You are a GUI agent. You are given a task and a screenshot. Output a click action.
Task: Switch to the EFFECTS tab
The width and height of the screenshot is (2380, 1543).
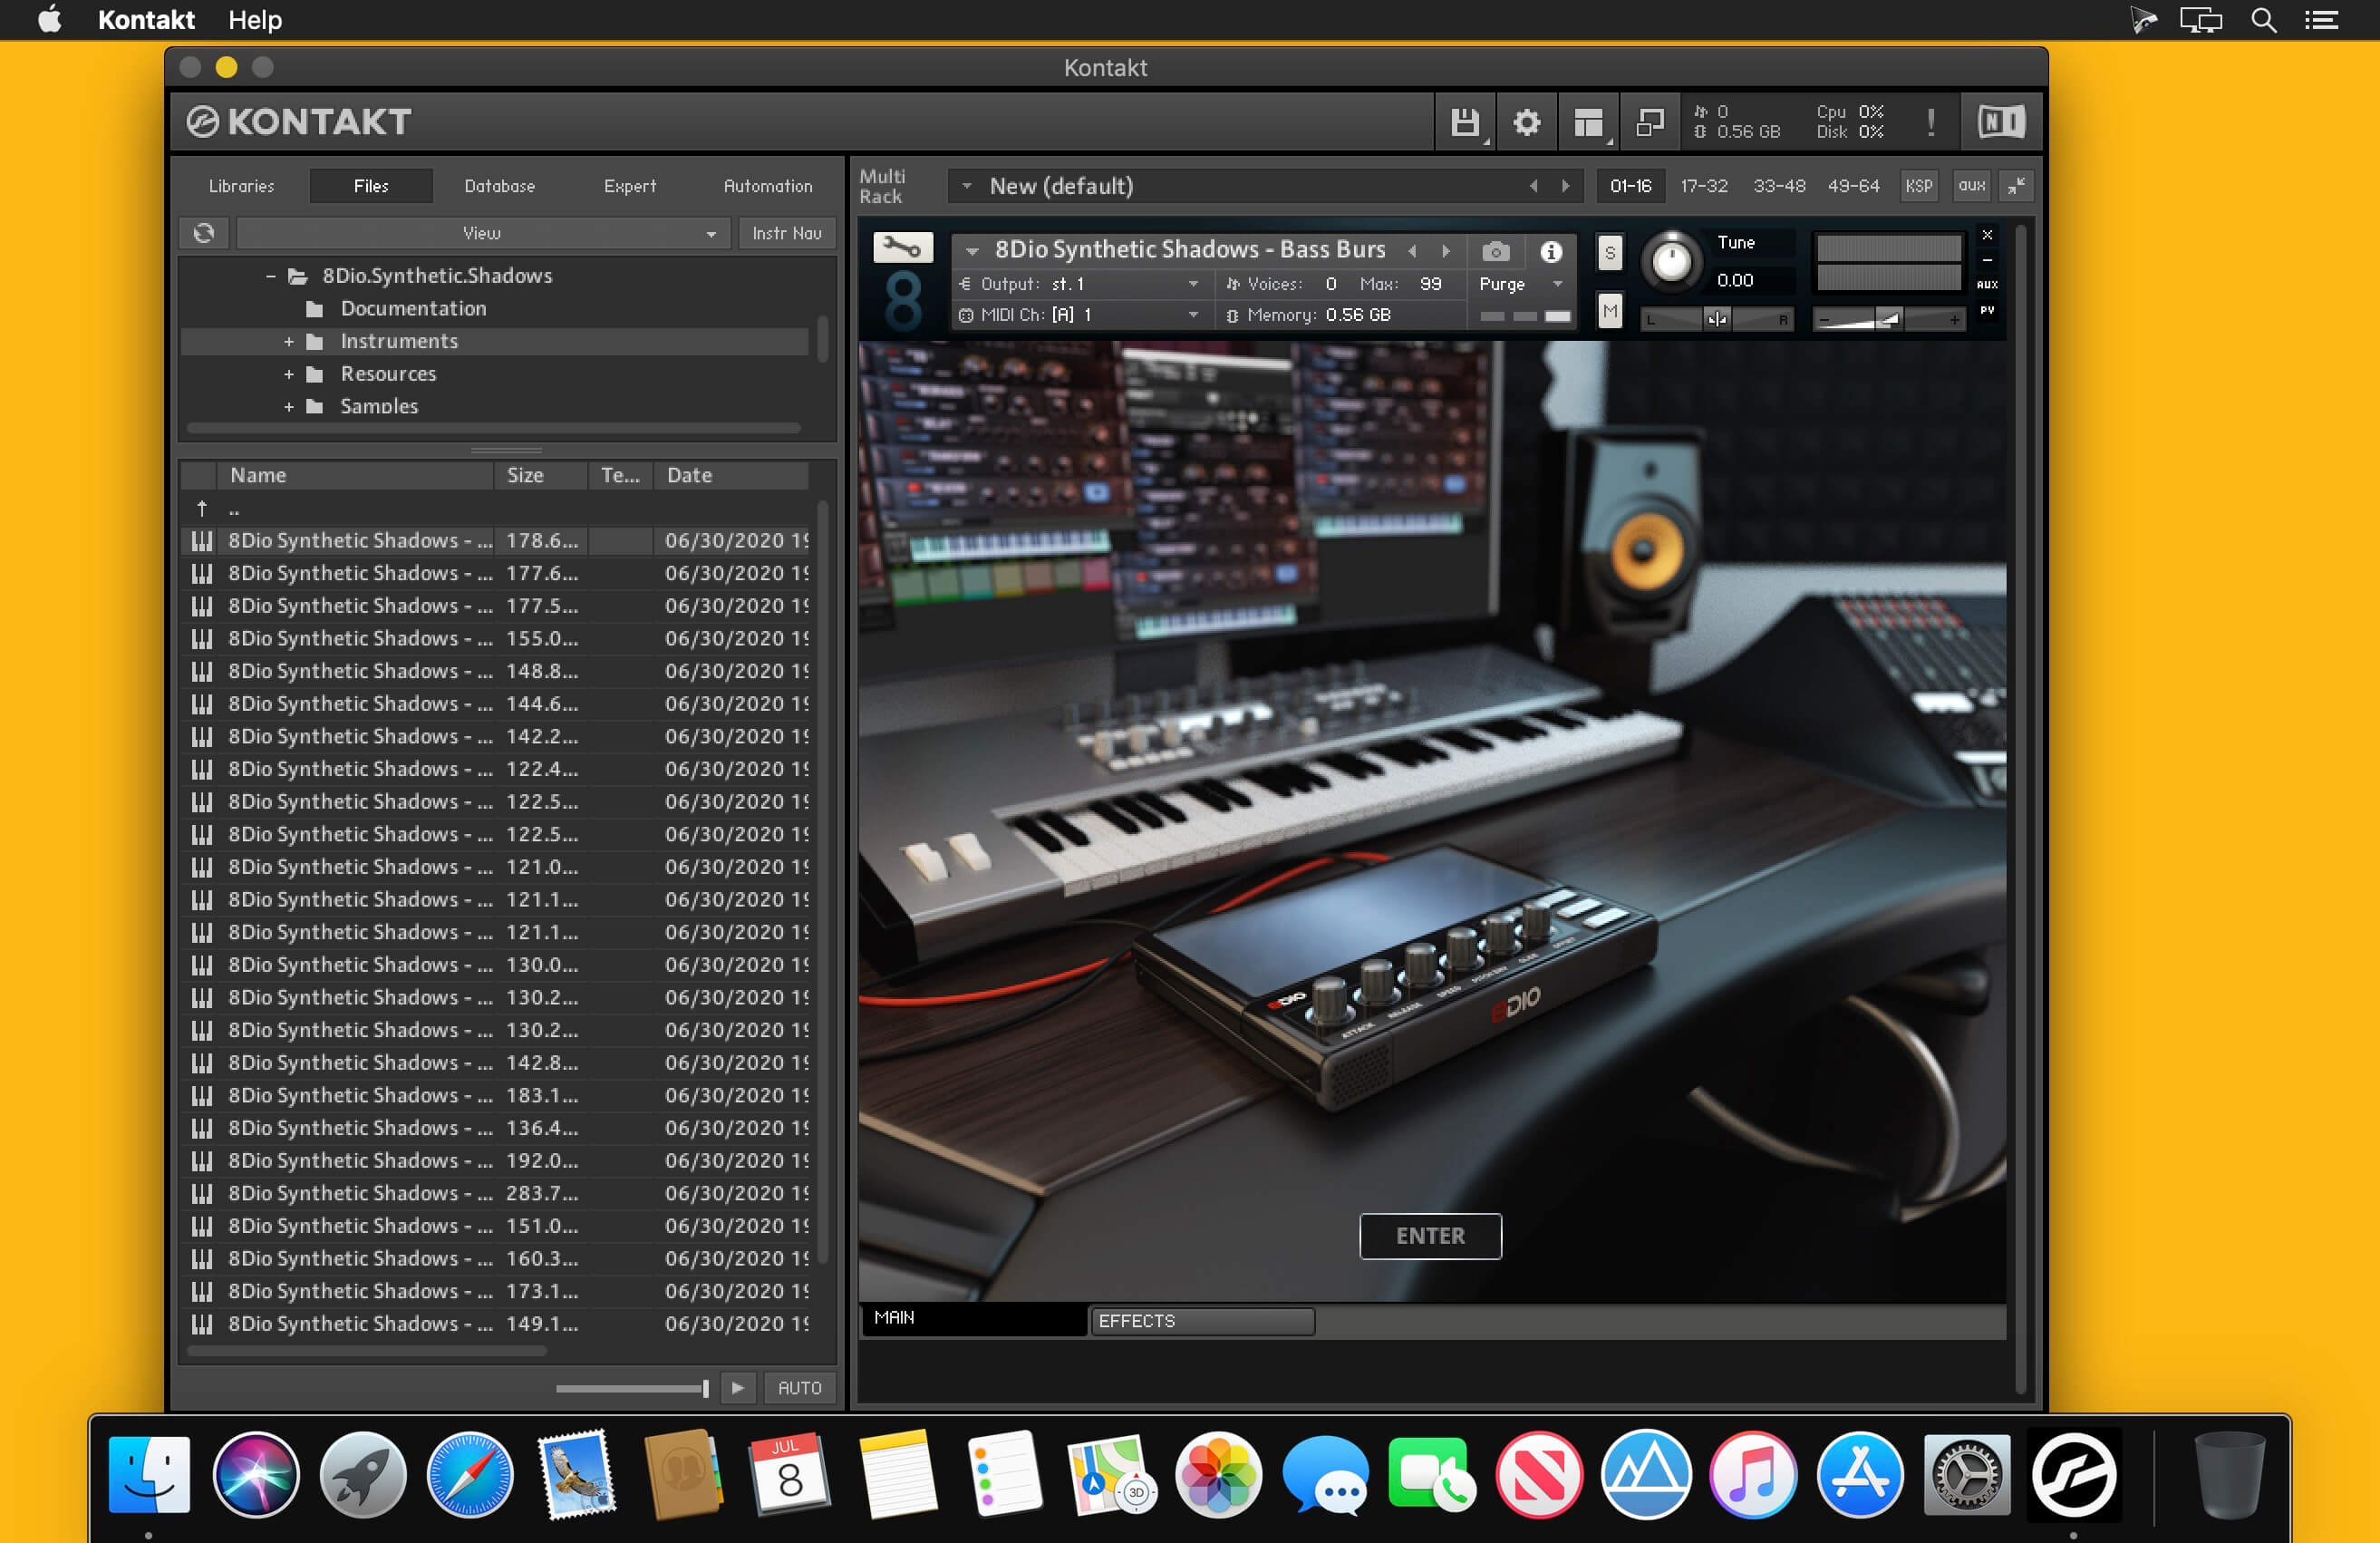pyautogui.click(x=1202, y=1321)
